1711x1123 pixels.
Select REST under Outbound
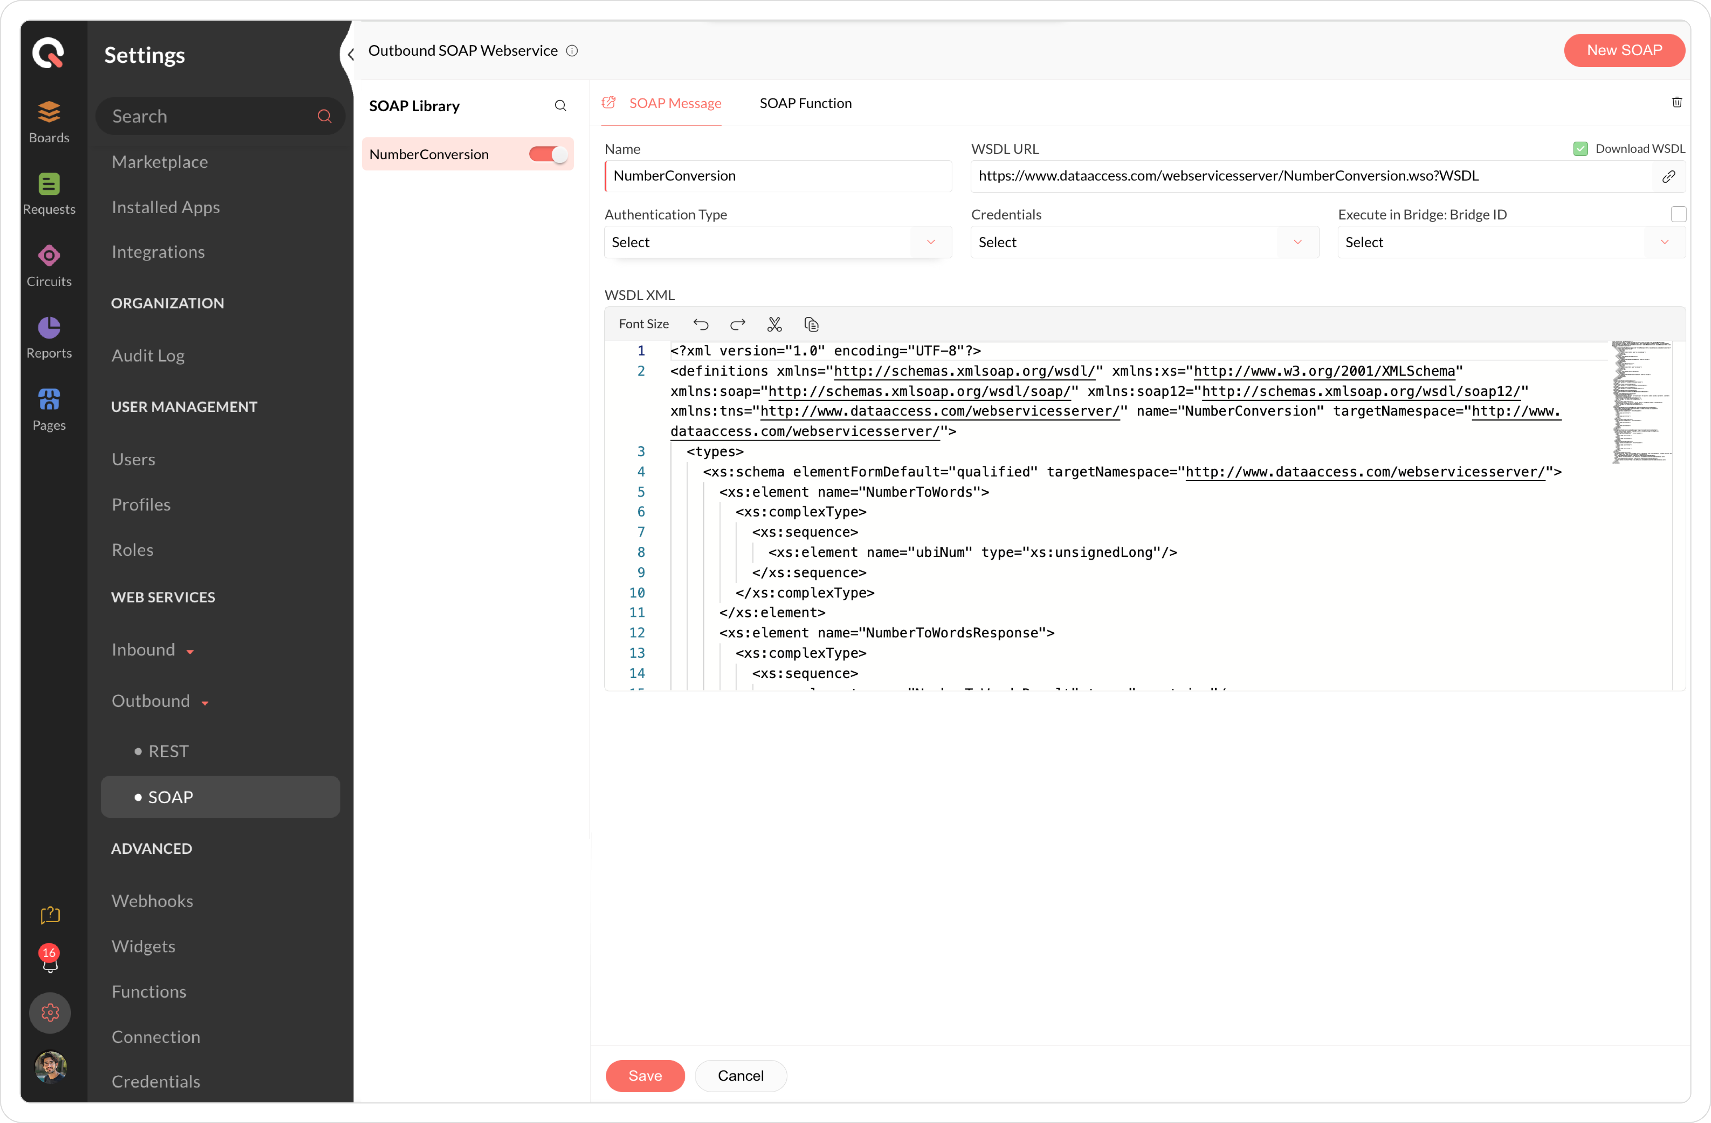pos(168,751)
